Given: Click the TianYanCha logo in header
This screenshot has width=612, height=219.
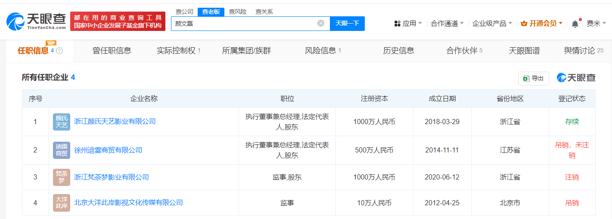Looking at the screenshot, I should tap(37, 21).
